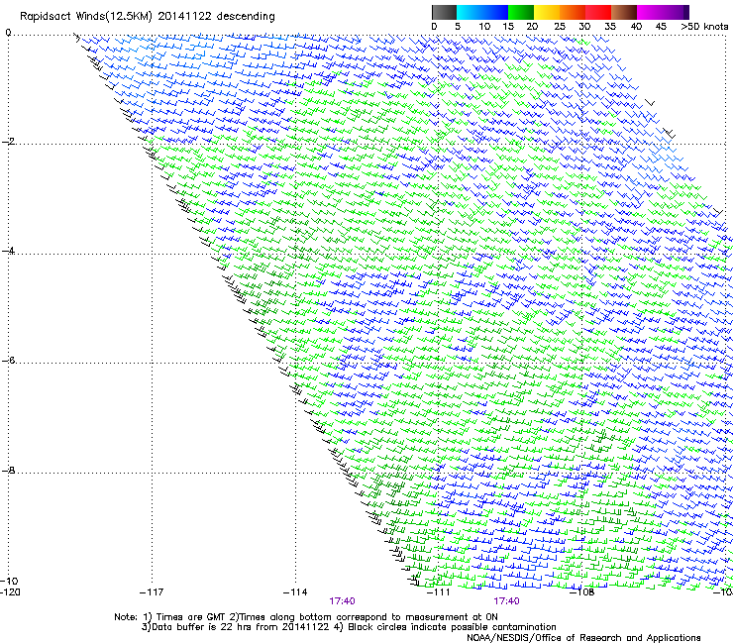The image size is (733, 644).
Task: Click the brown 35-40 knots color segment
Action: 624,12
